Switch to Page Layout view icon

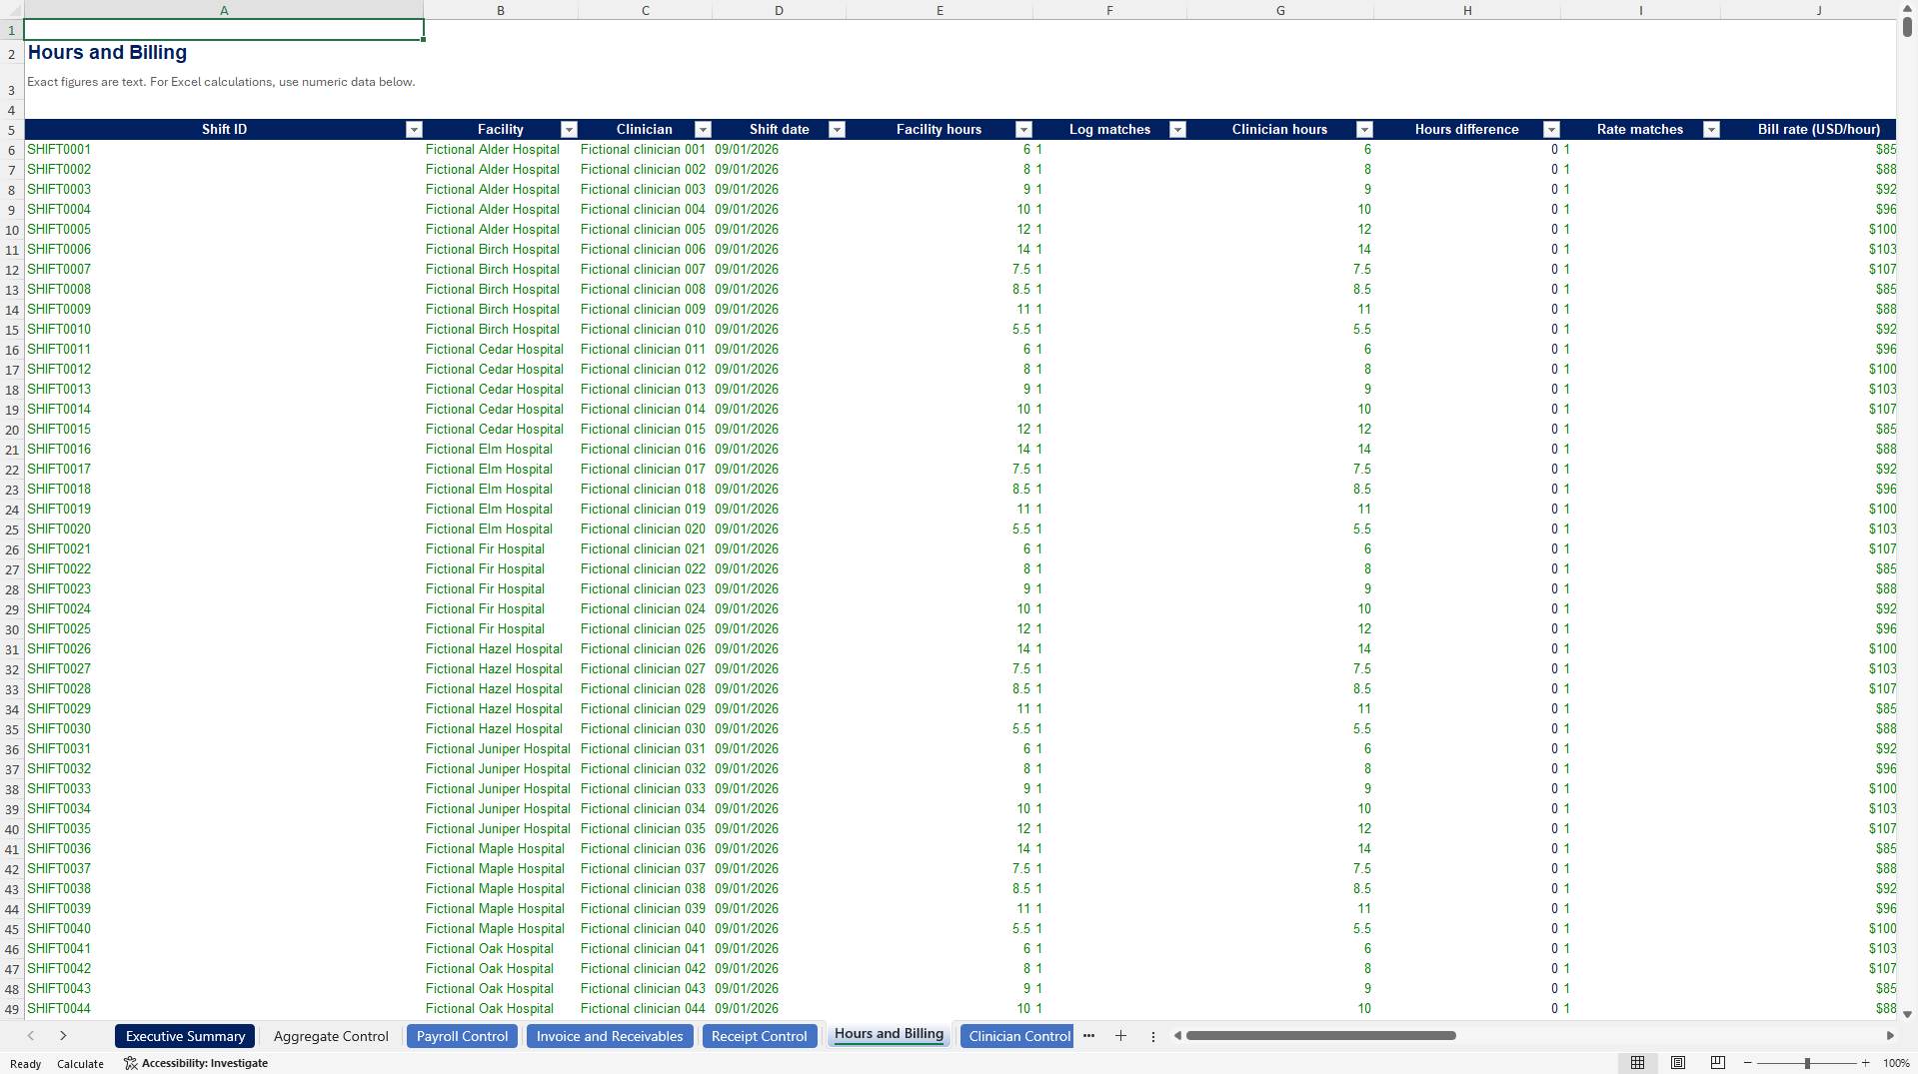1678,1063
